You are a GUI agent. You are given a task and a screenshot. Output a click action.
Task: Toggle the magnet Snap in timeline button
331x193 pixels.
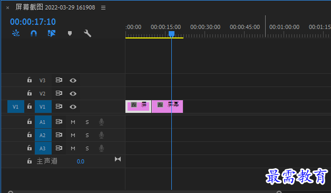click(x=34, y=33)
